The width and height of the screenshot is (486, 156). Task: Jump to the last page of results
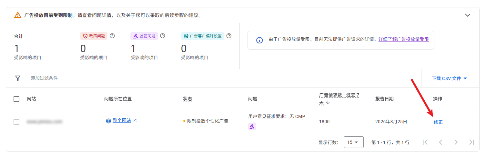coord(471,142)
